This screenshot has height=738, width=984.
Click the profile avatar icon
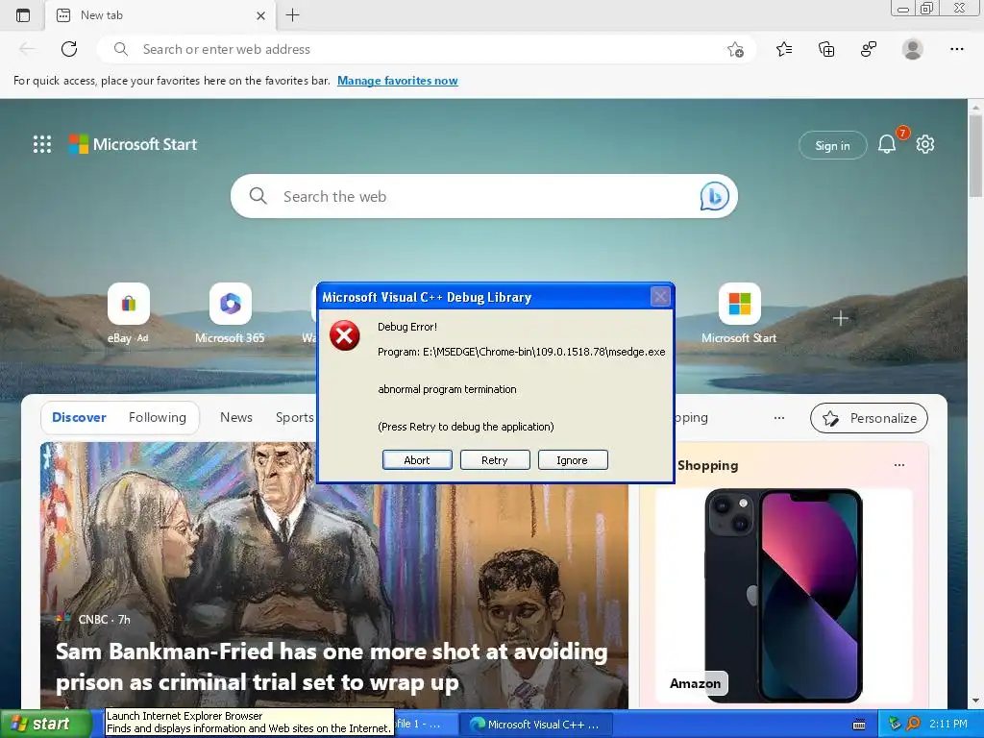point(913,49)
